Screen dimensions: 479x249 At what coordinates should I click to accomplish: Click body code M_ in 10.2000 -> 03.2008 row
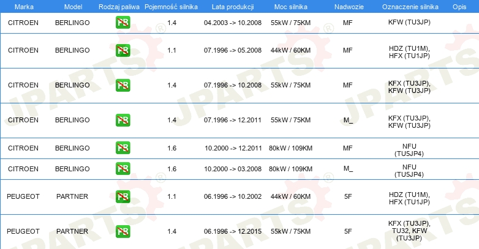coord(348,169)
